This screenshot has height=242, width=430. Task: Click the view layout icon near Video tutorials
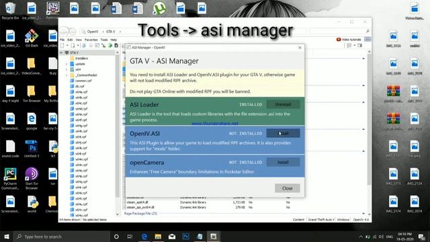[x=349, y=46]
